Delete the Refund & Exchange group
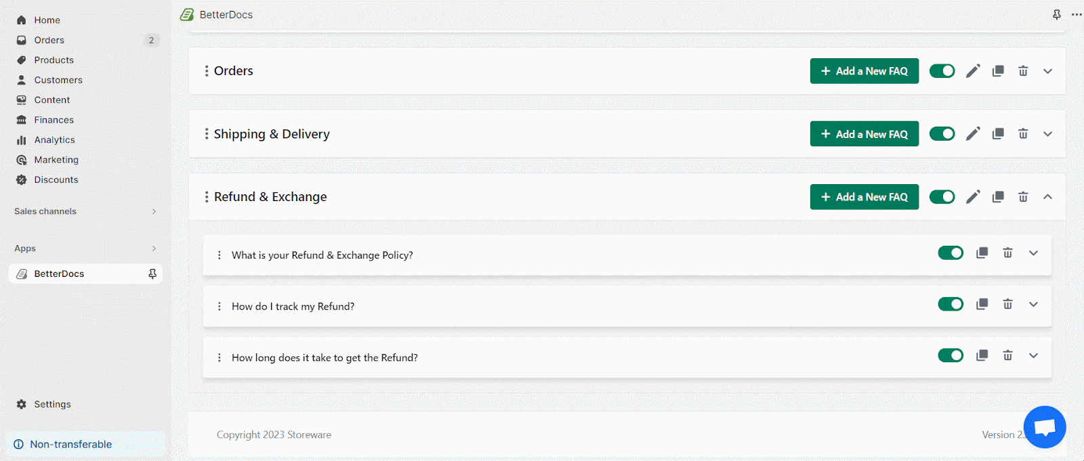1084x461 pixels. 1023,197
